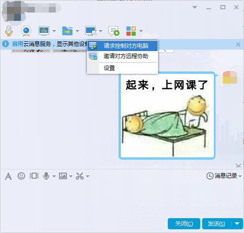
Task: Click the sender's avatar next to the message
Action: pyautogui.click(x=229, y=78)
